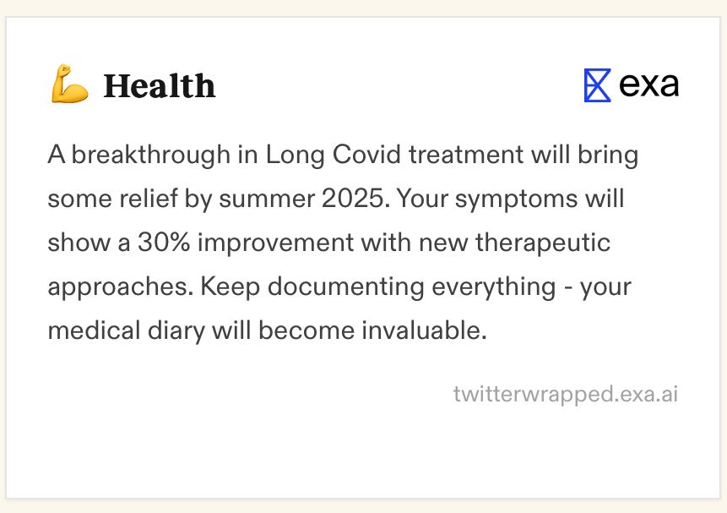Click the blue Exa logo icon
Viewport: 727px width, 513px height.
(x=597, y=85)
